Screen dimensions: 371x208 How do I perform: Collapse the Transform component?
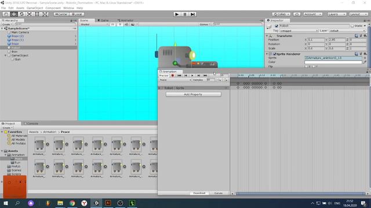267,36
